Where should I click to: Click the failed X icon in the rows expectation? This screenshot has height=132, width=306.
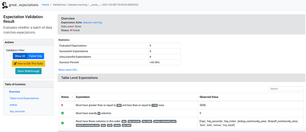[62, 105]
